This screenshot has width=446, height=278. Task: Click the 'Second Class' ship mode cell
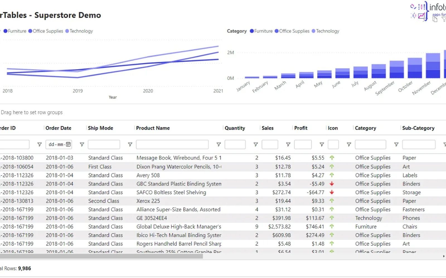tap(104, 201)
